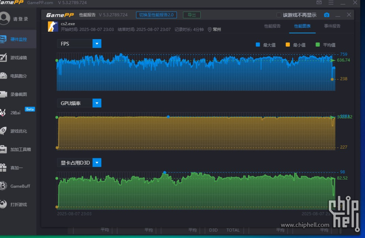Image resolution: width=365 pixels, height=238 pixels.
Task: Click the GPU频率 maximum marker dot
Action: click(x=168, y=117)
